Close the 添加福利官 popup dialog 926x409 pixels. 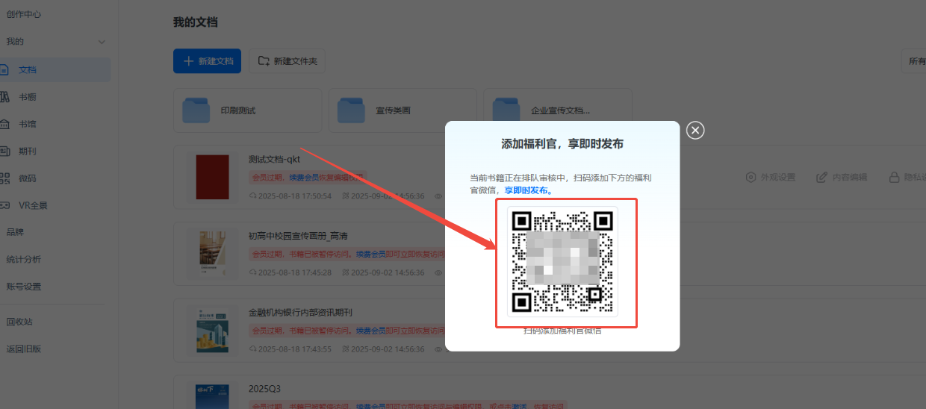tap(695, 131)
